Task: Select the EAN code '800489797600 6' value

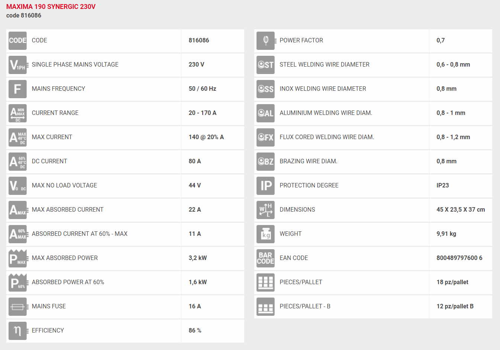Action: tap(459, 258)
